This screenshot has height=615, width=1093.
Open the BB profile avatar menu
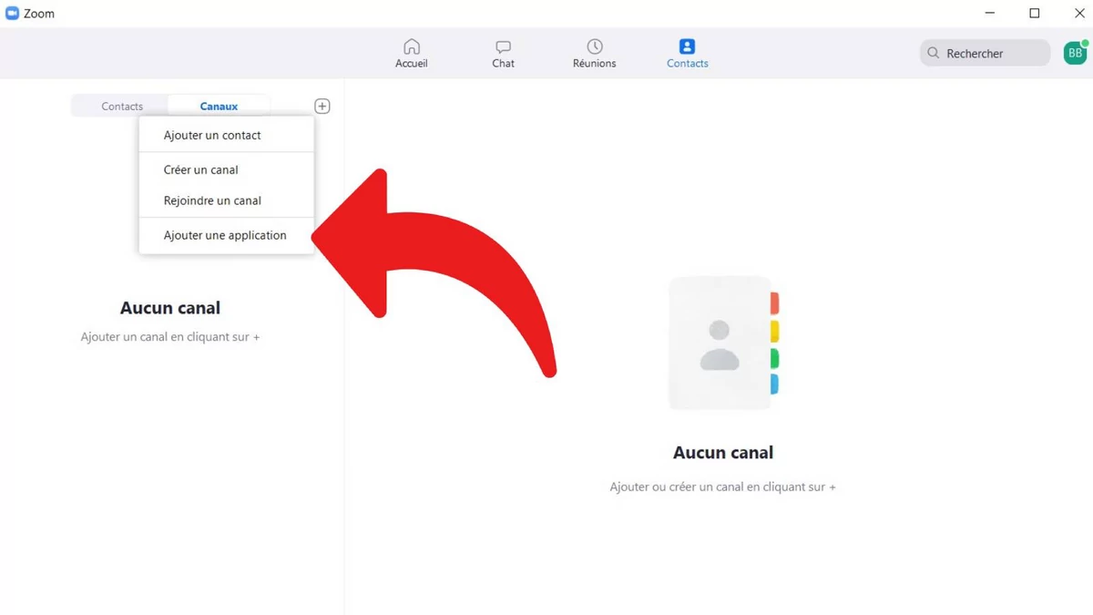click(1075, 53)
